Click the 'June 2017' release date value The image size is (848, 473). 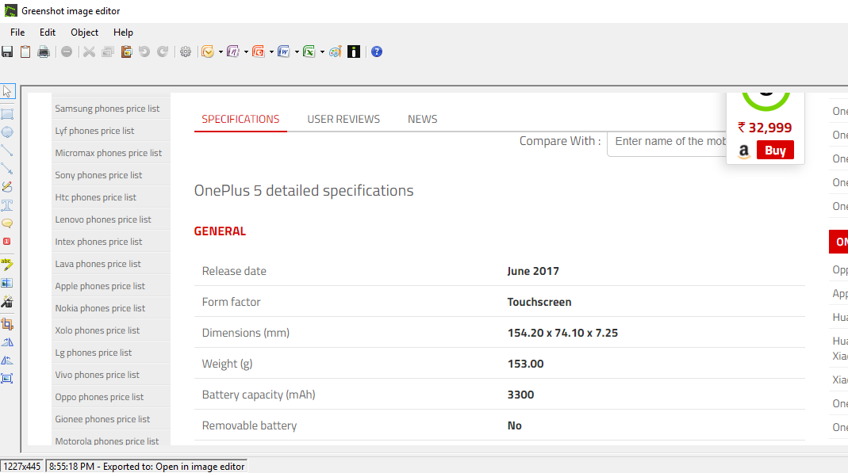[533, 271]
